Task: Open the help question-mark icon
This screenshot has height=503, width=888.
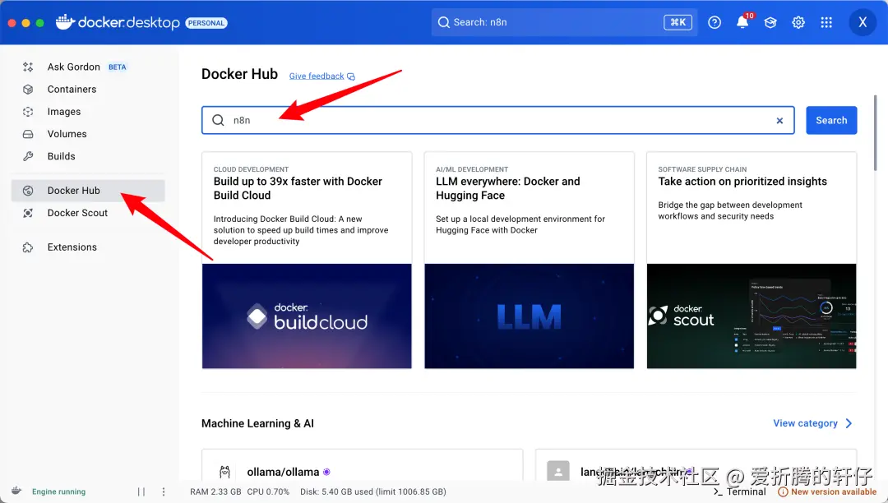Action: click(715, 23)
